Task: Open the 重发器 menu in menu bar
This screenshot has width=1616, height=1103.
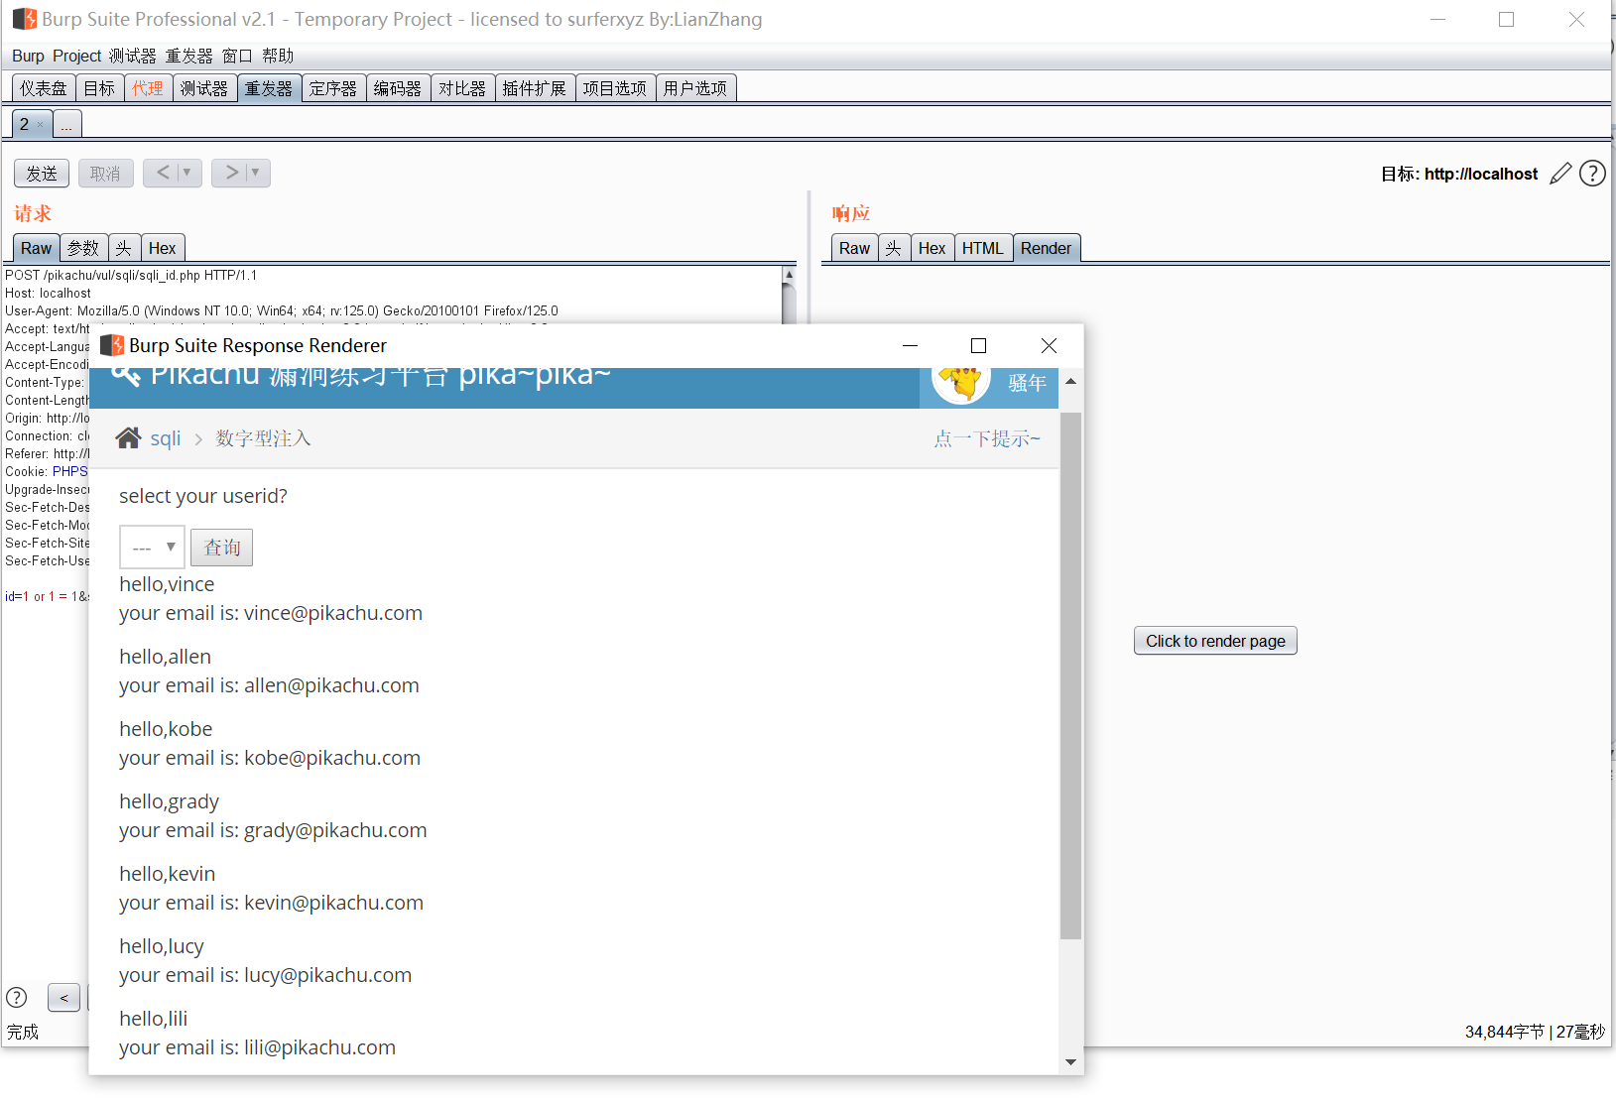Action: 189,57
